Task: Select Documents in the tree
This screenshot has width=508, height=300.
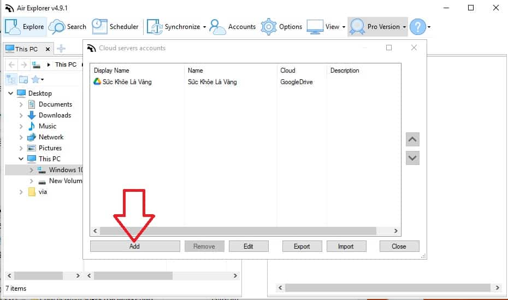Action: tap(55, 104)
